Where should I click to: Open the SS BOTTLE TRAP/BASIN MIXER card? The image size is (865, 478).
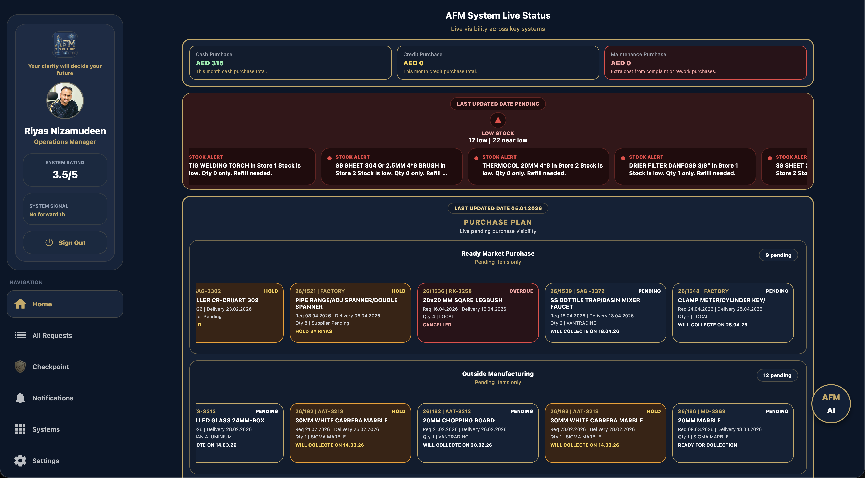tap(605, 313)
